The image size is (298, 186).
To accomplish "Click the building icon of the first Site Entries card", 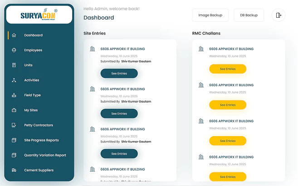I will tap(93, 49).
